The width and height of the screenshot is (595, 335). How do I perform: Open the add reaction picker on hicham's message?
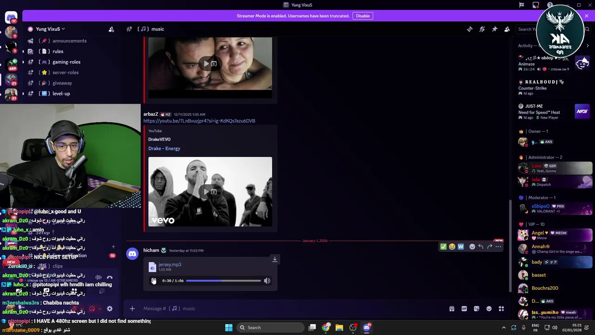pyautogui.click(x=472, y=247)
